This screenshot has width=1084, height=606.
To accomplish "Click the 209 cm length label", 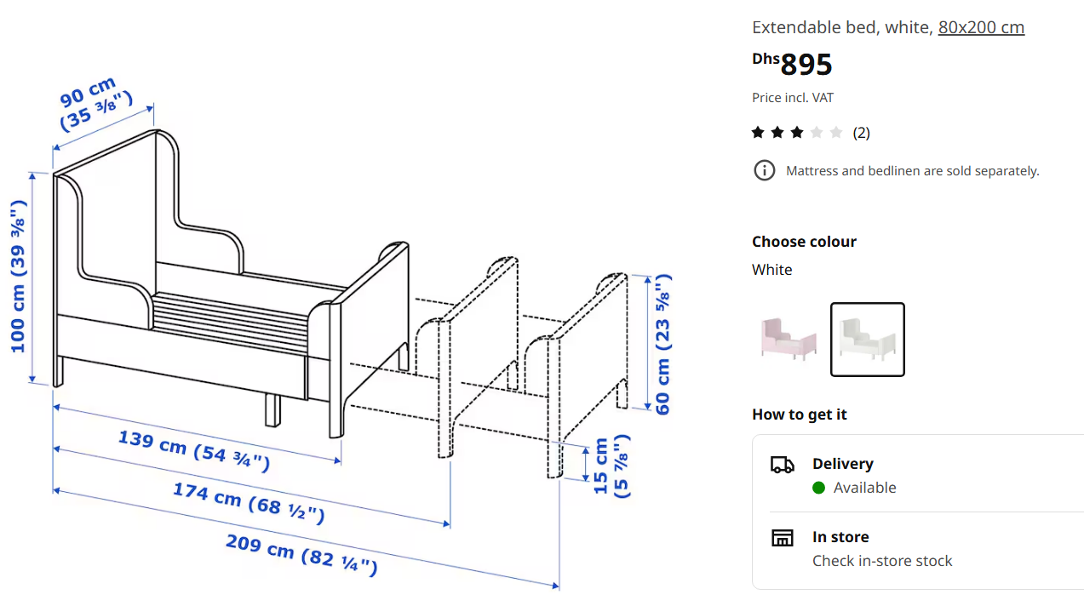I will [x=301, y=554].
